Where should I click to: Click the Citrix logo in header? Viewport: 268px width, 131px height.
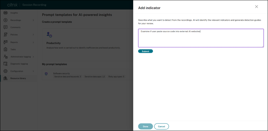(x=13, y=5)
